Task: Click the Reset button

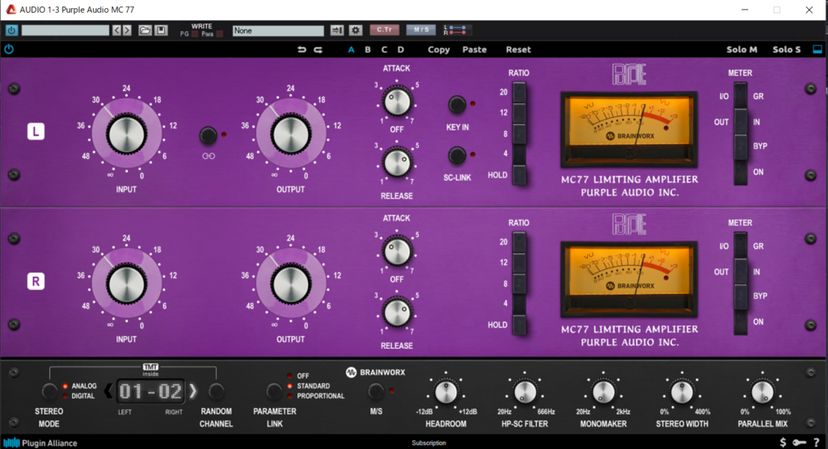Action: click(518, 49)
